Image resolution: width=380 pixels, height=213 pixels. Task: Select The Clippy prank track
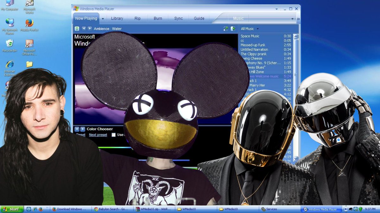[x=266, y=54]
